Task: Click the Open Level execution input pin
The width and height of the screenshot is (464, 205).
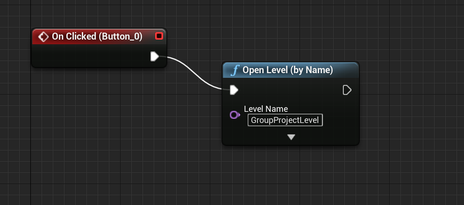Action: click(x=234, y=89)
